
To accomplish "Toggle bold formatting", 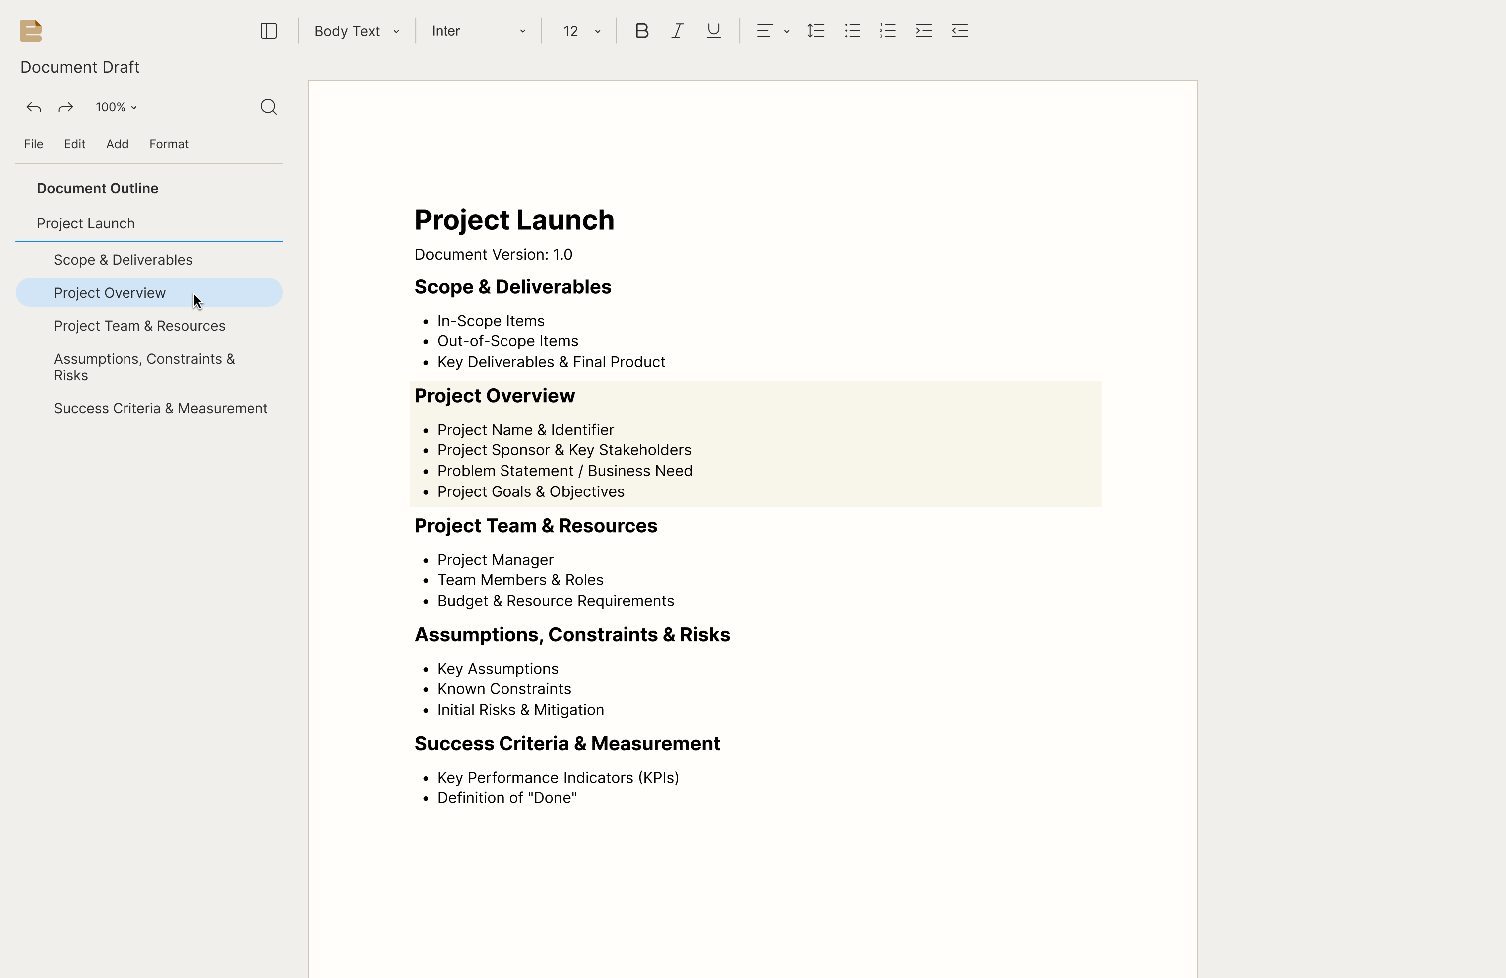I will coord(641,31).
